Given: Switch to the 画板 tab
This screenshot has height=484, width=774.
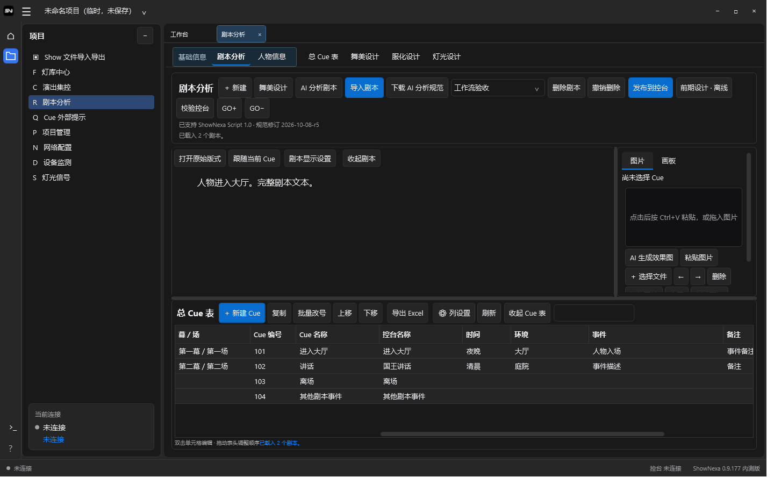Looking at the screenshot, I should [x=669, y=161].
